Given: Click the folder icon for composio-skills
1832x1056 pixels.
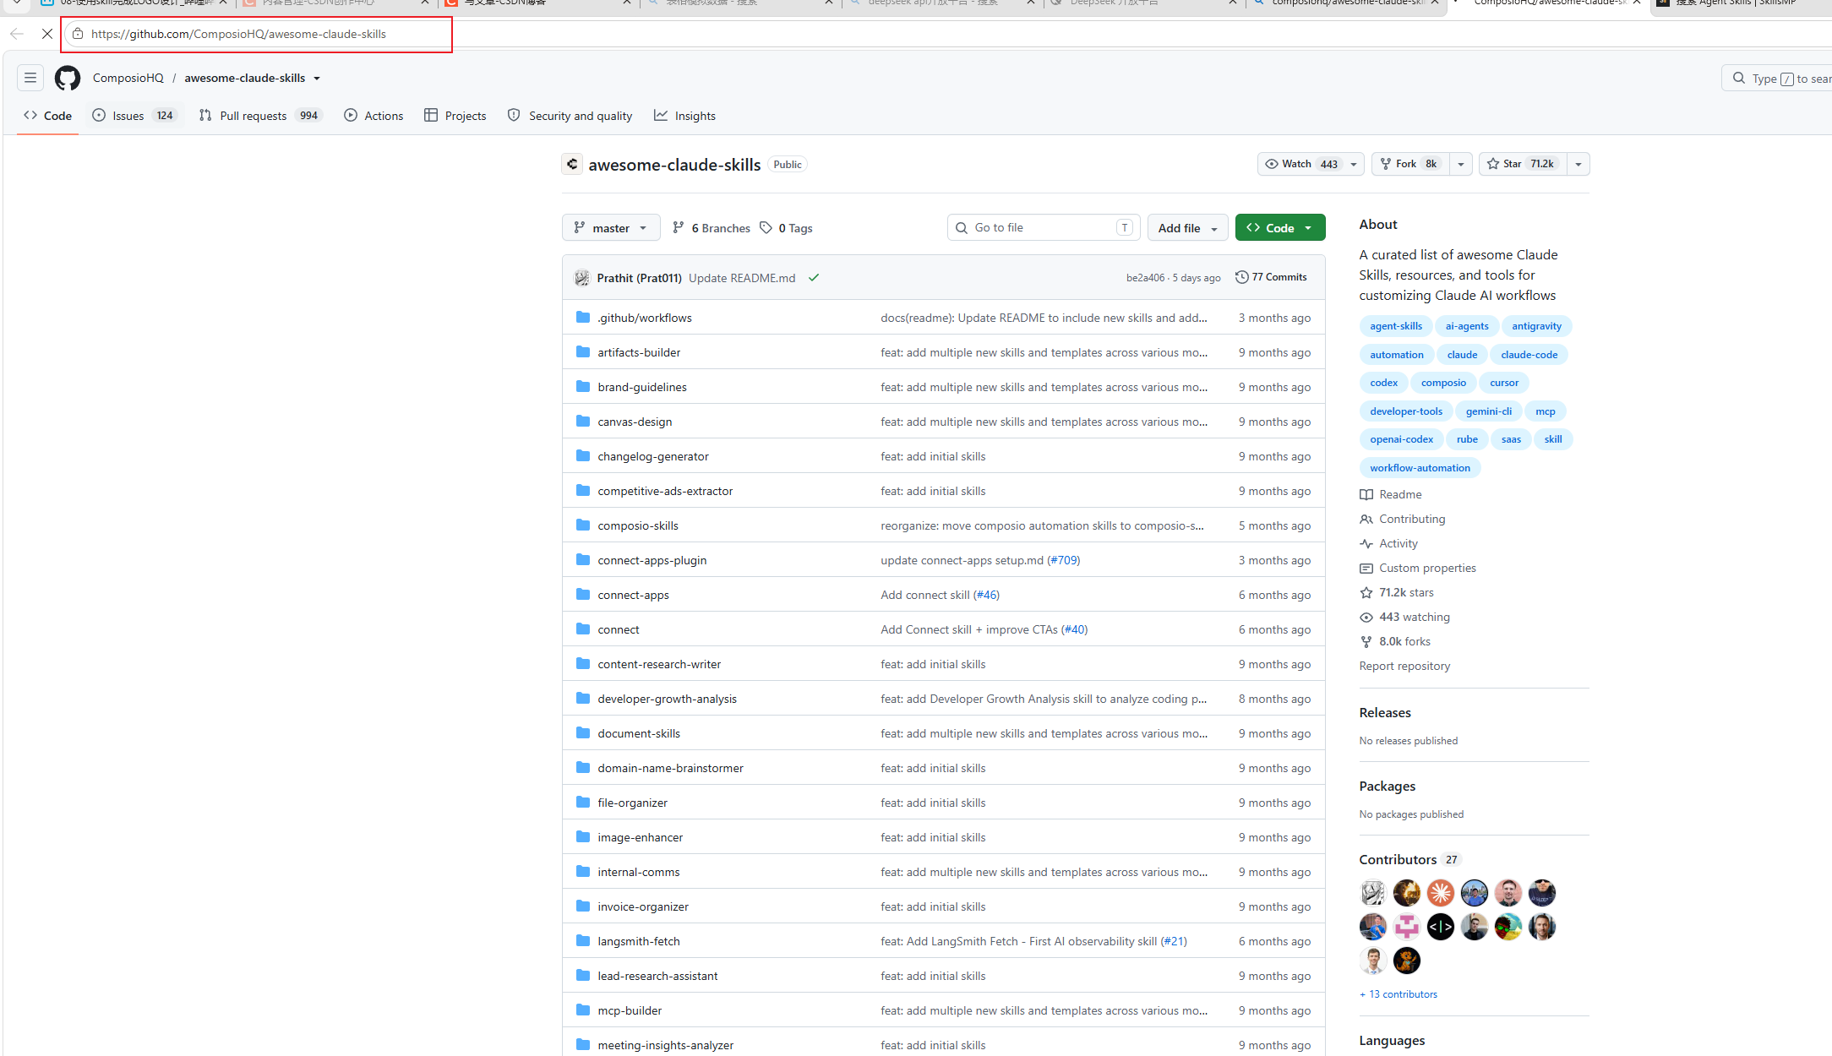Looking at the screenshot, I should [x=583, y=525].
